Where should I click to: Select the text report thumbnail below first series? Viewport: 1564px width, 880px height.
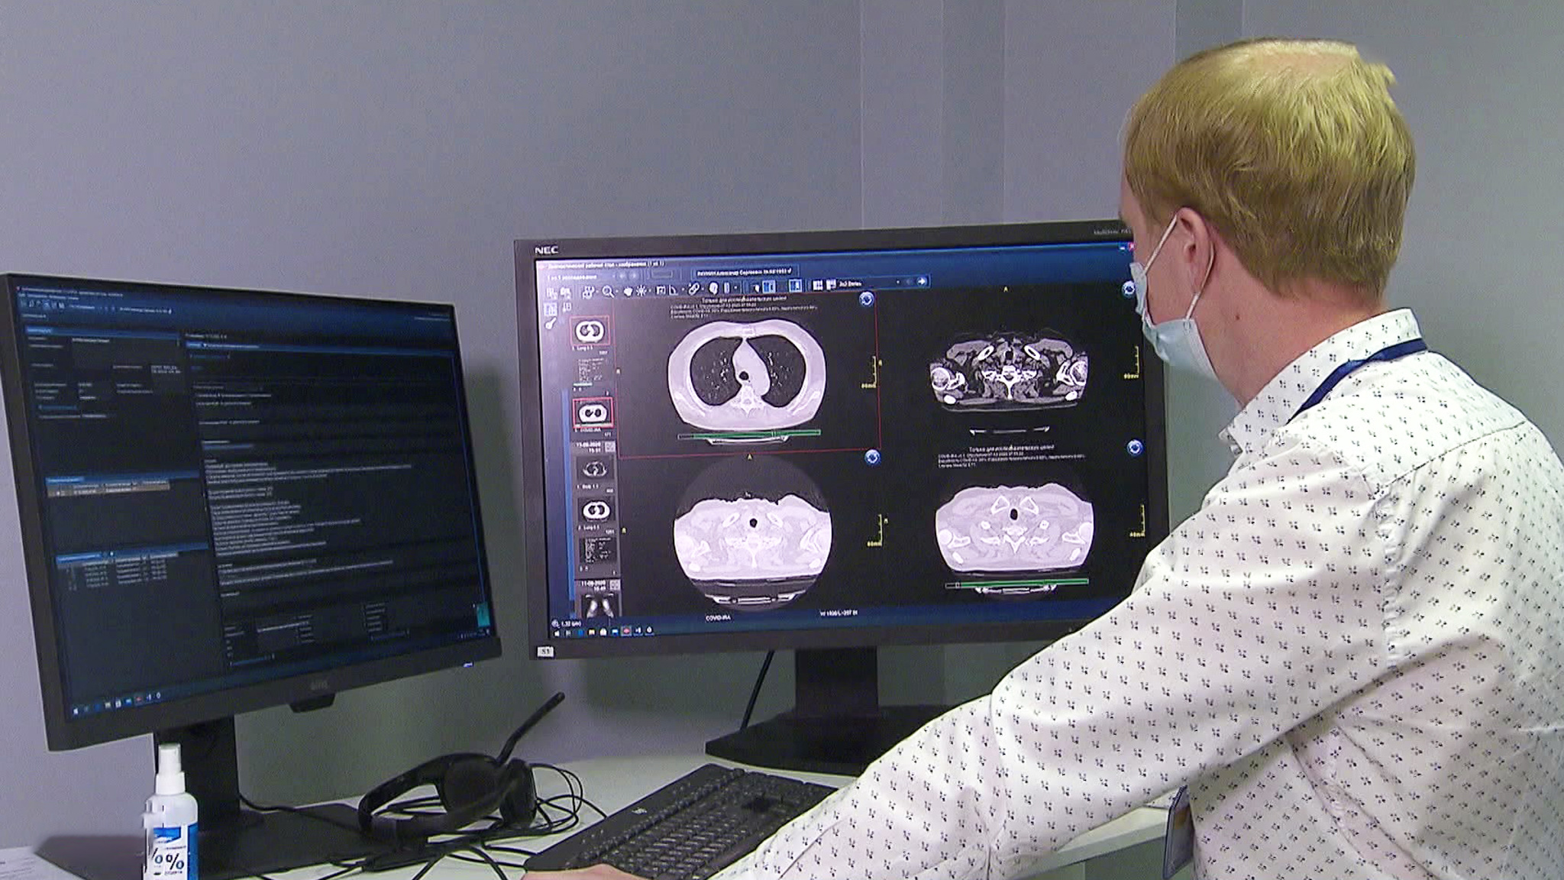point(590,372)
